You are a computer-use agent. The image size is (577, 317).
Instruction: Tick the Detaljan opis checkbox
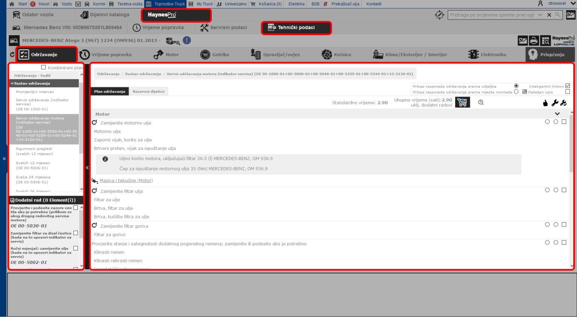click(x=568, y=91)
